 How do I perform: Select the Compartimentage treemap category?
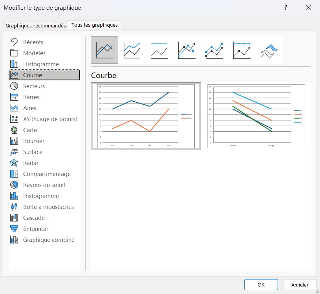pos(44,174)
